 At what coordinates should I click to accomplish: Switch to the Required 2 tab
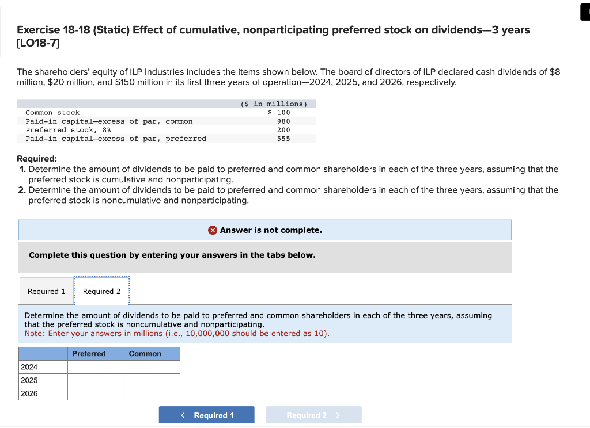coord(101,291)
